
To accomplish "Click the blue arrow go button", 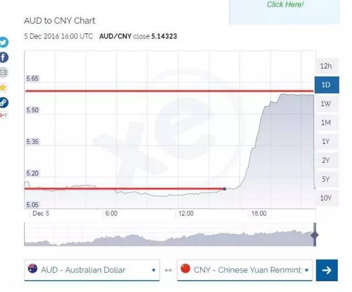I will pos(327,270).
